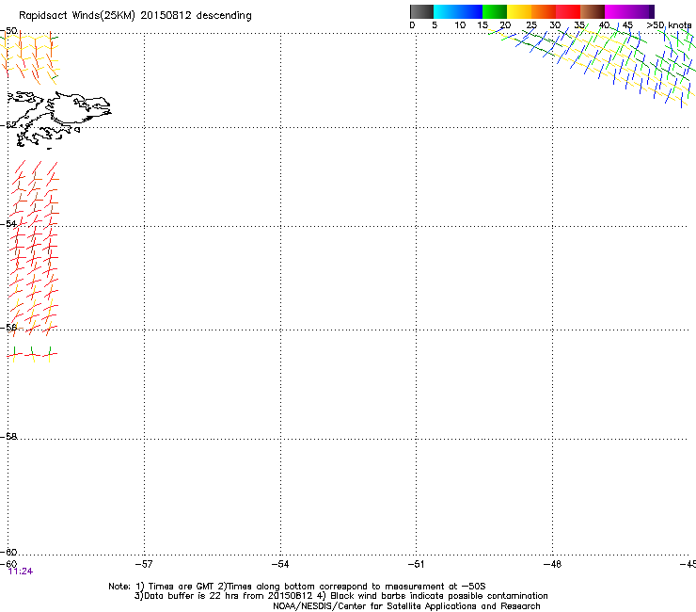Viewport: 696px width, 612px height.
Task: Click the -48 longitude label on bottom axis
Action: pos(552,564)
